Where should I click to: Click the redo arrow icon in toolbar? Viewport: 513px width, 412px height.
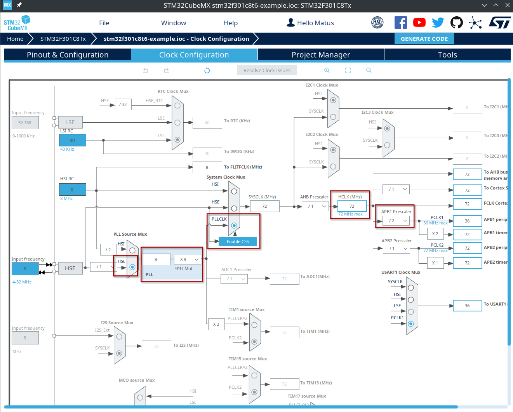click(166, 70)
